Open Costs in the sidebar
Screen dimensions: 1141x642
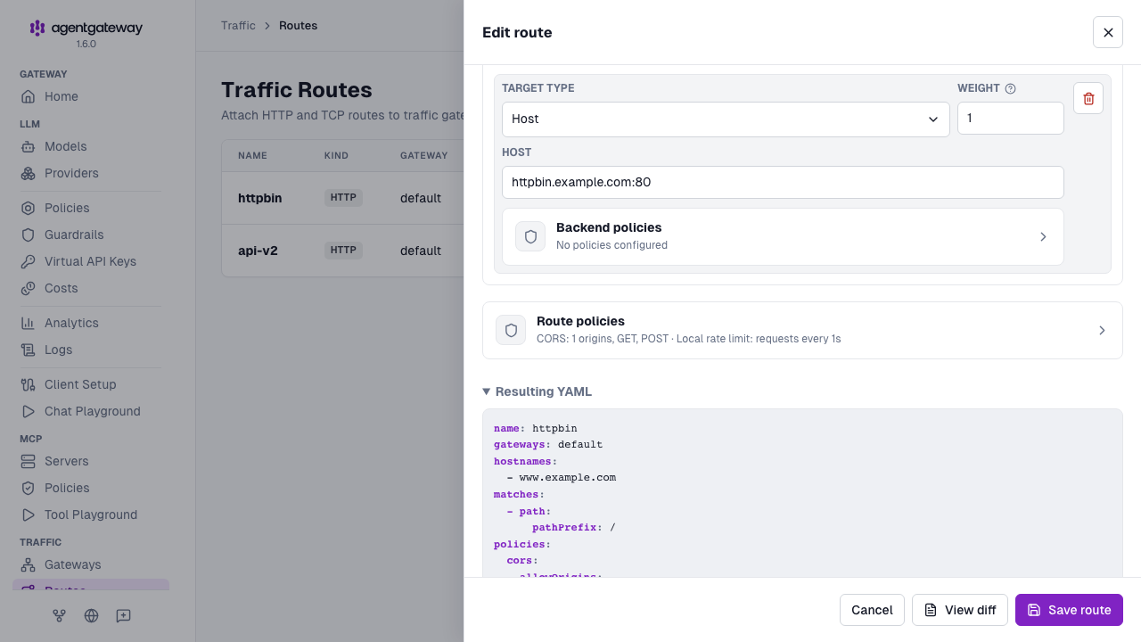click(x=91, y=288)
